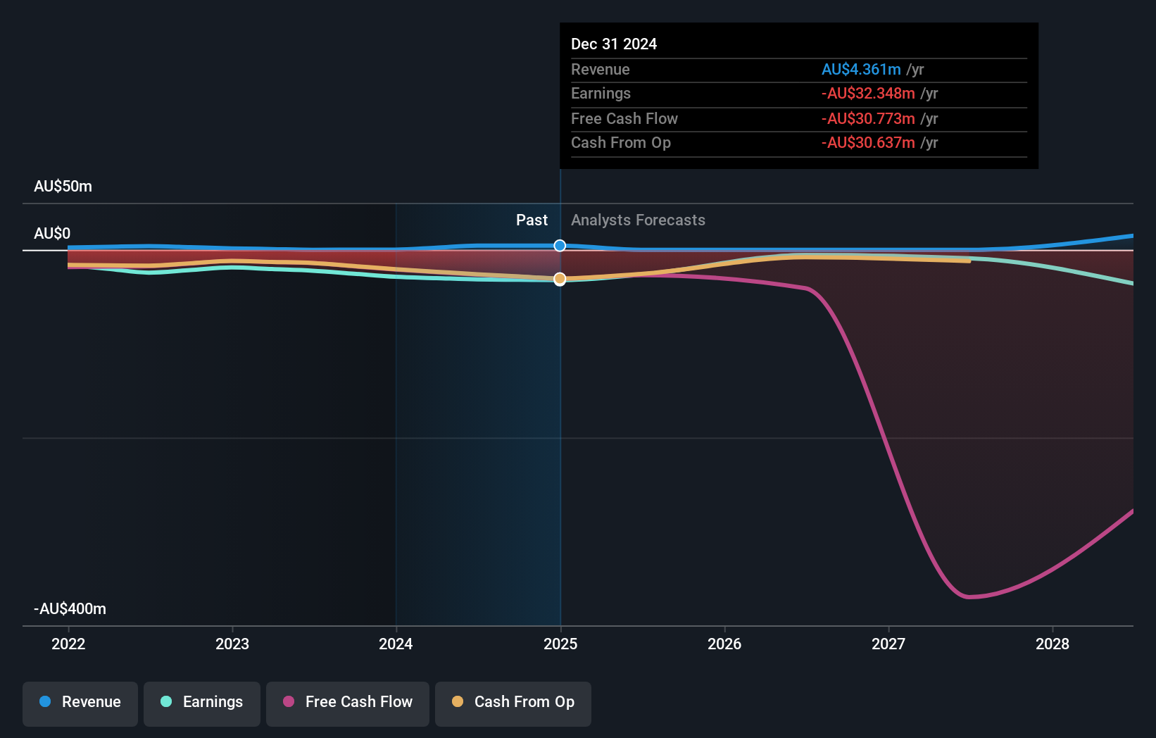Toggle the Earnings legend button
This screenshot has width=1156, height=738.
(x=202, y=703)
